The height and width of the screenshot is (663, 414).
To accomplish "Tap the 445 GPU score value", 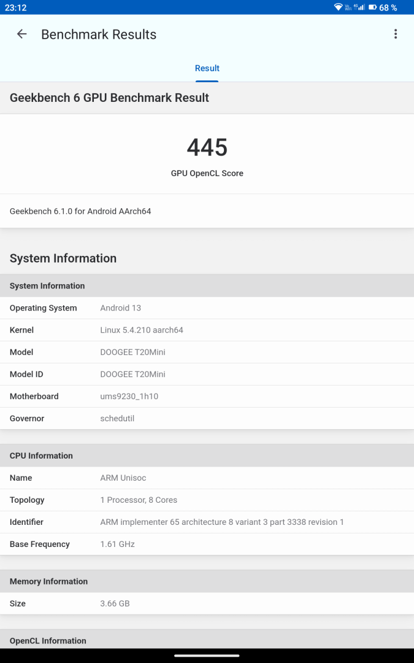I will [x=207, y=147].
